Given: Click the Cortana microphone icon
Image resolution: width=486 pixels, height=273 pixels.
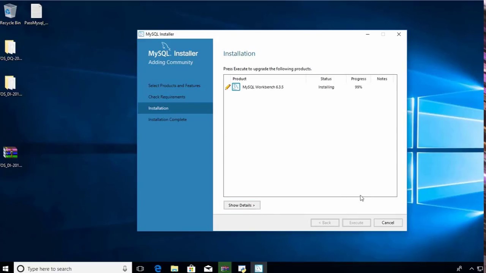Looking at the screenshot, I should 125,269.
